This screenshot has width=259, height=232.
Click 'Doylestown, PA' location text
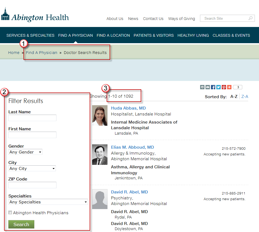(x=129, y=229)
